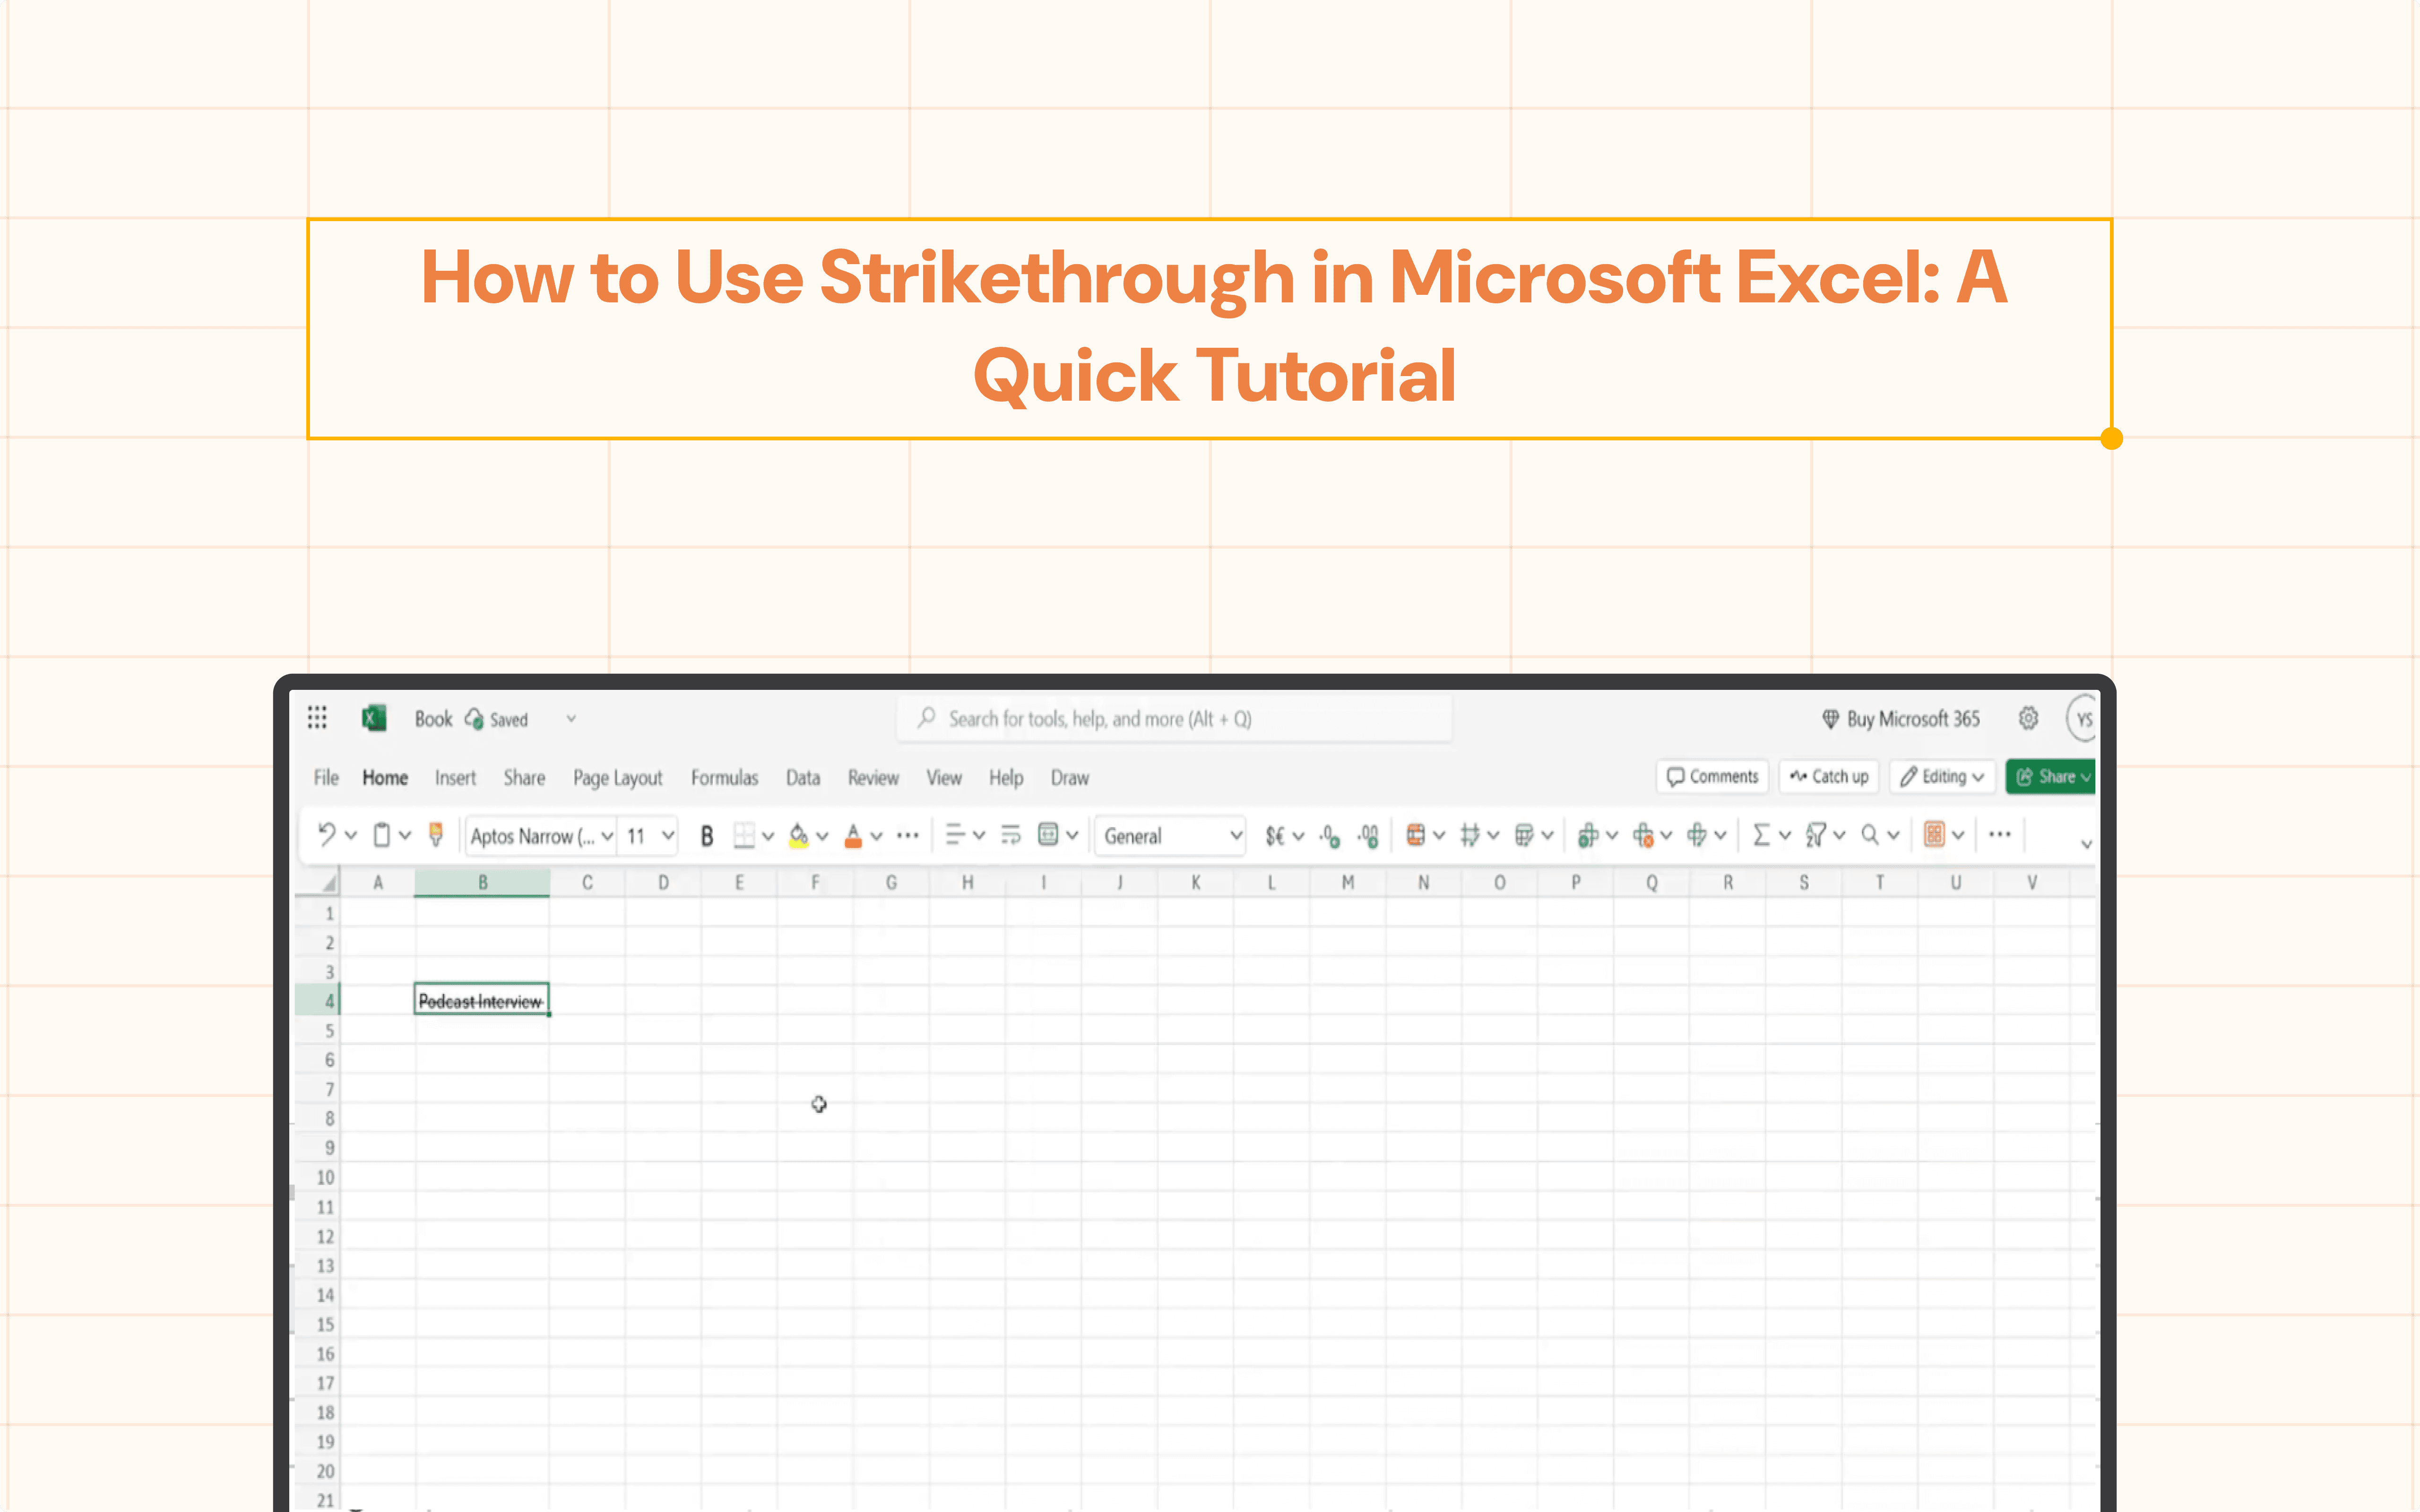Click the Format as Table icon
This screenshot has height=1512, width=2420.
point(1524,834)
